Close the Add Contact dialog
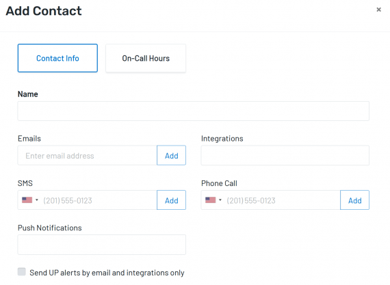The width and height of the screenshot is (390, 285). [x=378, y=10]
